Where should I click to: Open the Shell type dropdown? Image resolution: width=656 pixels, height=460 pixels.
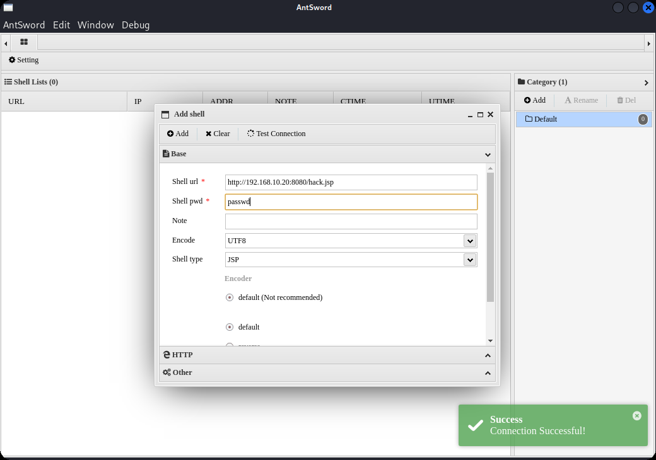coord(469,260)
